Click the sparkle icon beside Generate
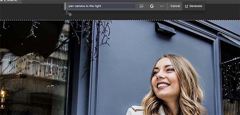Image resolution: width=240 pixels, height=115 pixels. (187, 6)
